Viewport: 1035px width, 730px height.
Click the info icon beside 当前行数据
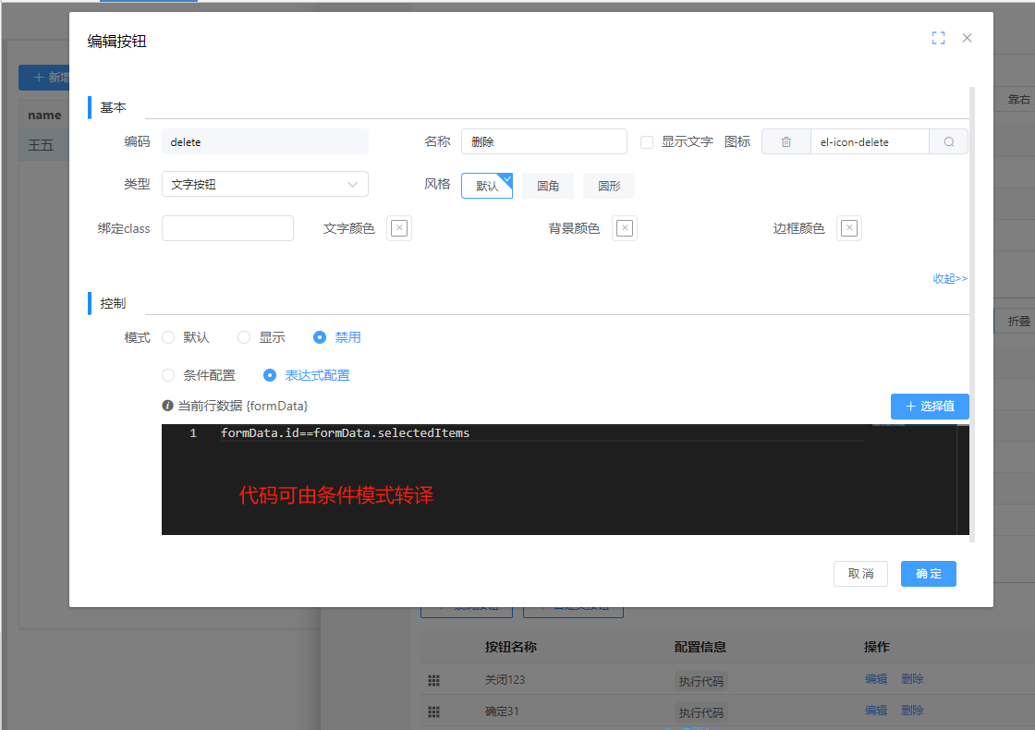167,406
